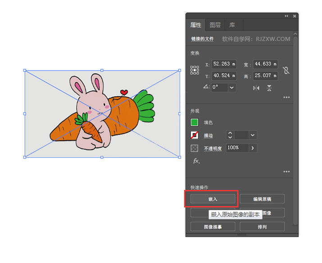Expand the rotation angle dropdown
Viewport: 322px width, 263px height.
[x=232, y=88]
